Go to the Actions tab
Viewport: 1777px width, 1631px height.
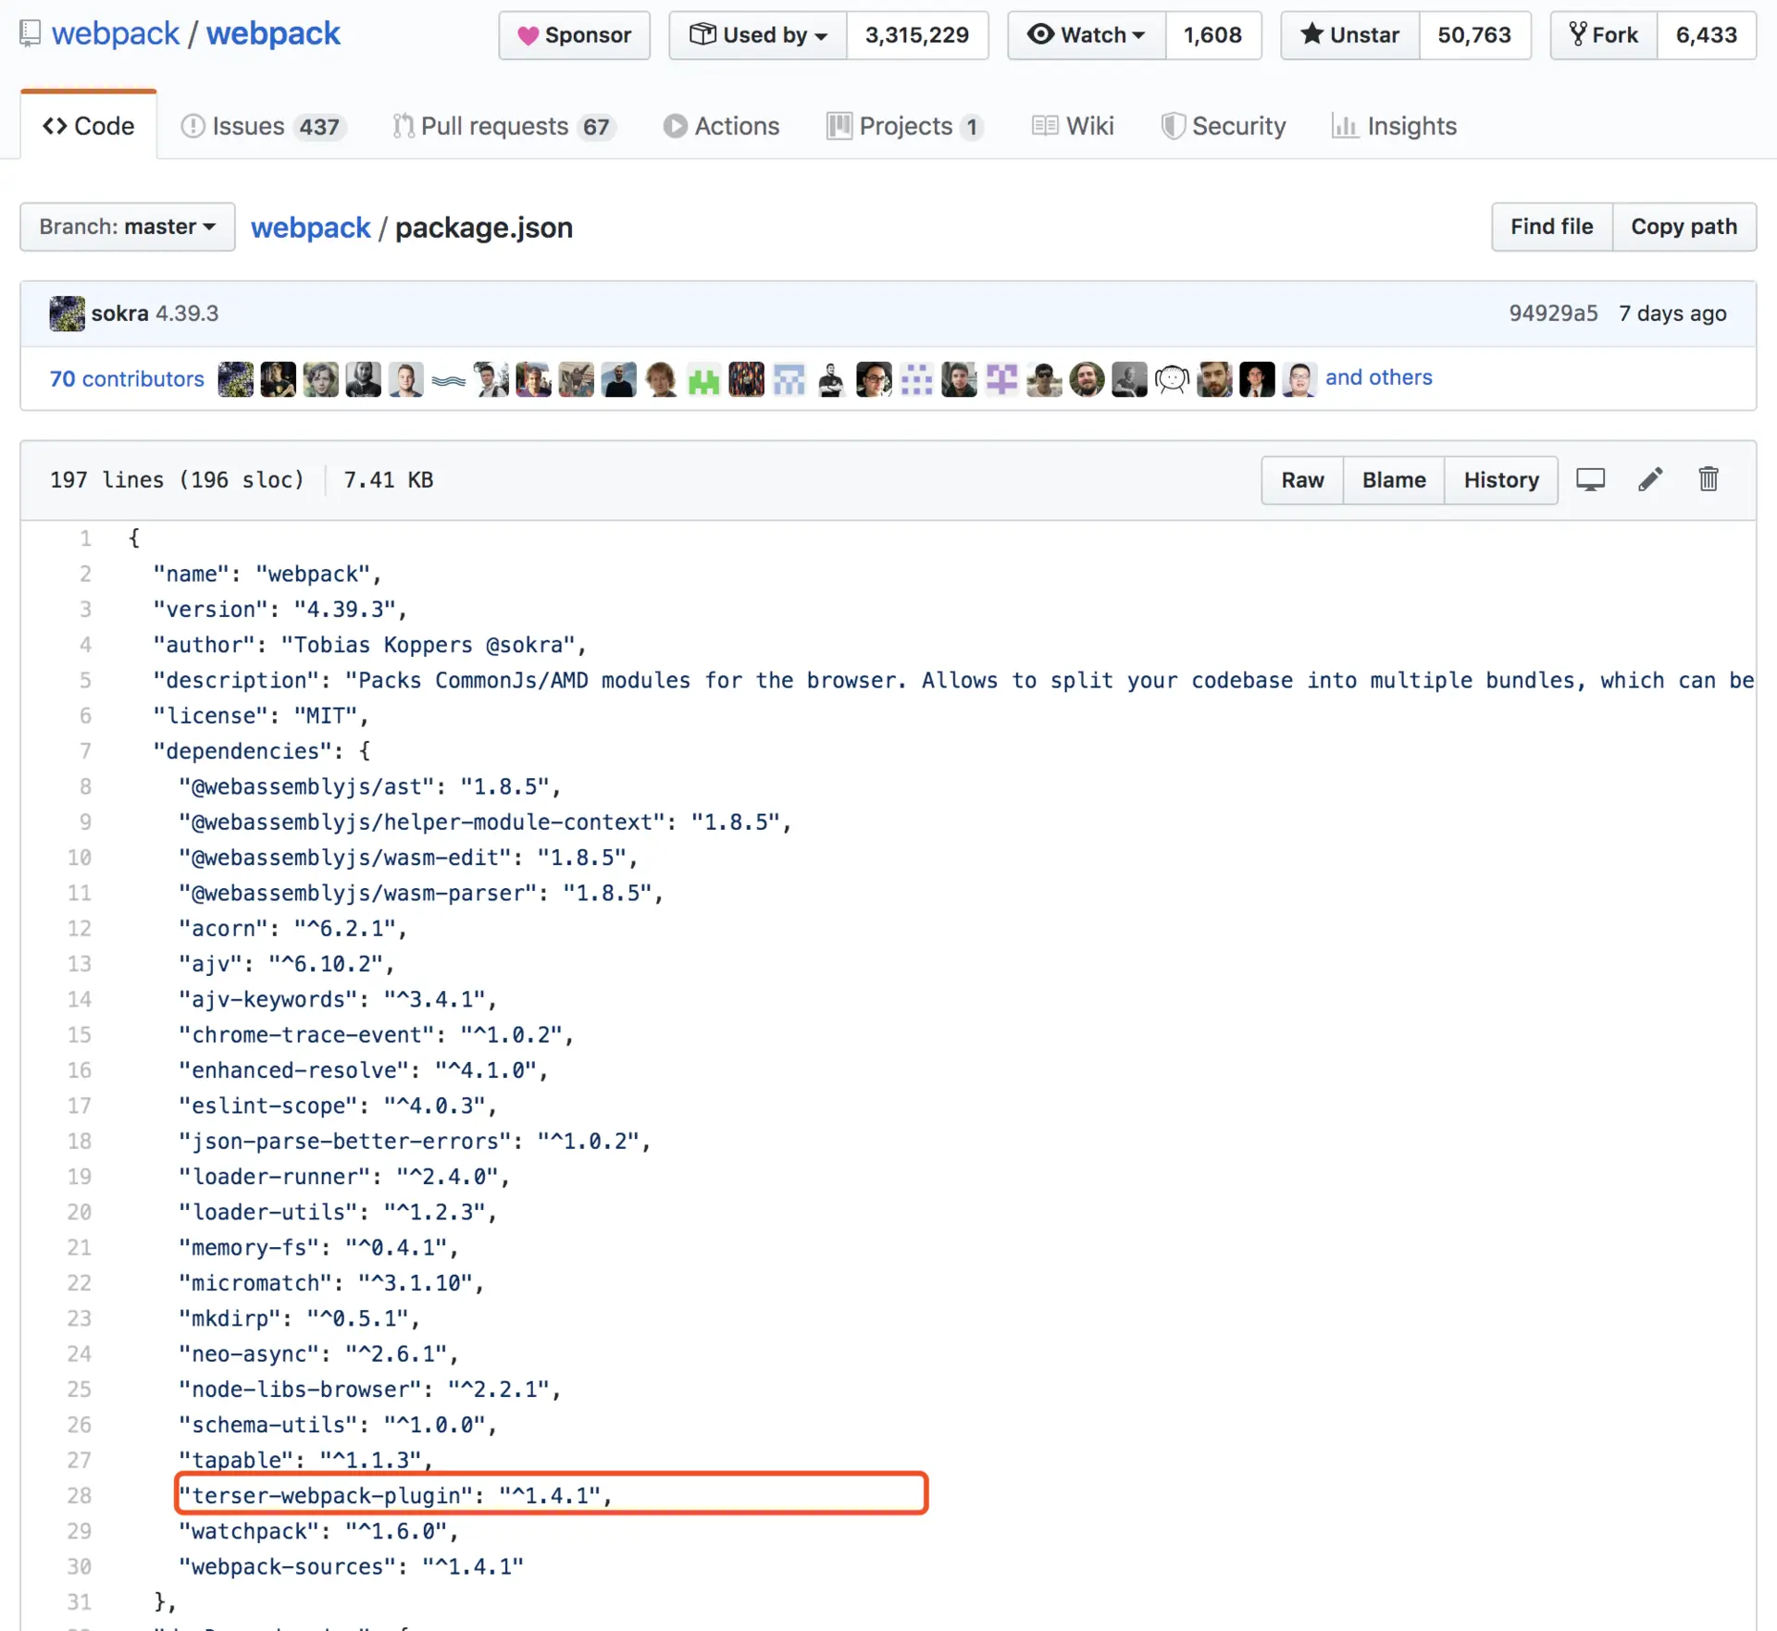point(722,126)
